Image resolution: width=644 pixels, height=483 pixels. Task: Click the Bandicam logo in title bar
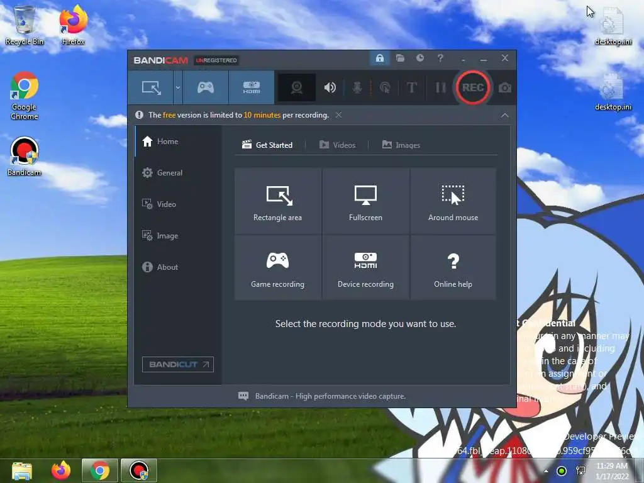click(160, 60)
